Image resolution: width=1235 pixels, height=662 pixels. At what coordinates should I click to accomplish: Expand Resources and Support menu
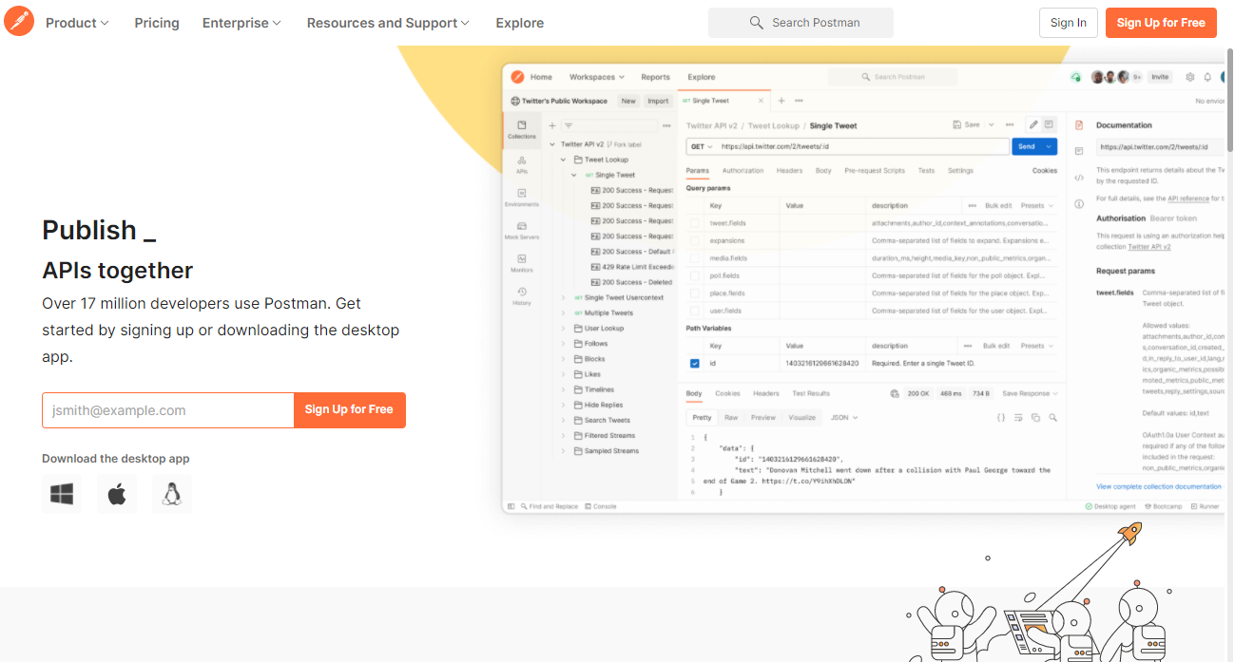click(388, 23)
